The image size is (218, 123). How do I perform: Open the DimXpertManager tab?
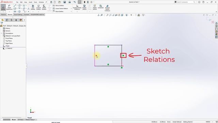pos(16,20)
